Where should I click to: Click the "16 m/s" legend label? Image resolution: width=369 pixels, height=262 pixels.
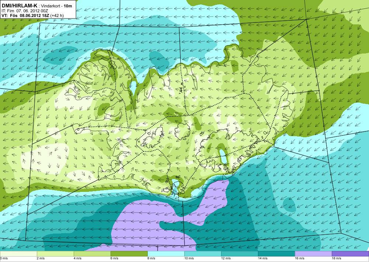300,258
